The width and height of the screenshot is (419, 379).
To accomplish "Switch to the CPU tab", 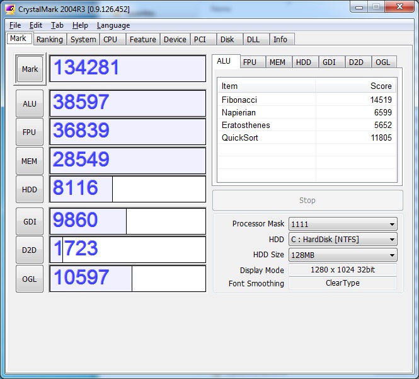I will coord(113,39).
